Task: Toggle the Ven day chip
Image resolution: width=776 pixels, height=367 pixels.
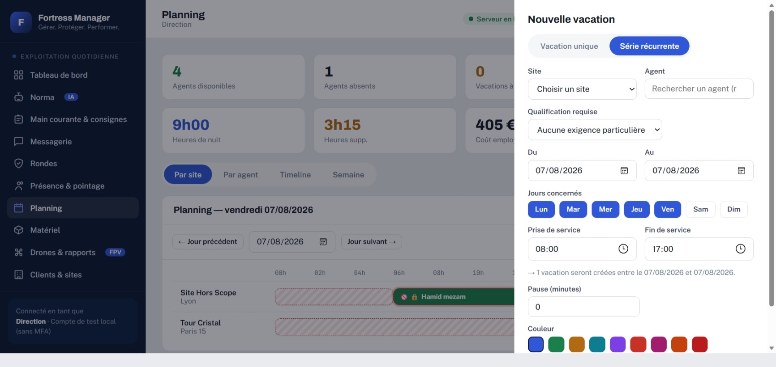Action: pos(668,209)
